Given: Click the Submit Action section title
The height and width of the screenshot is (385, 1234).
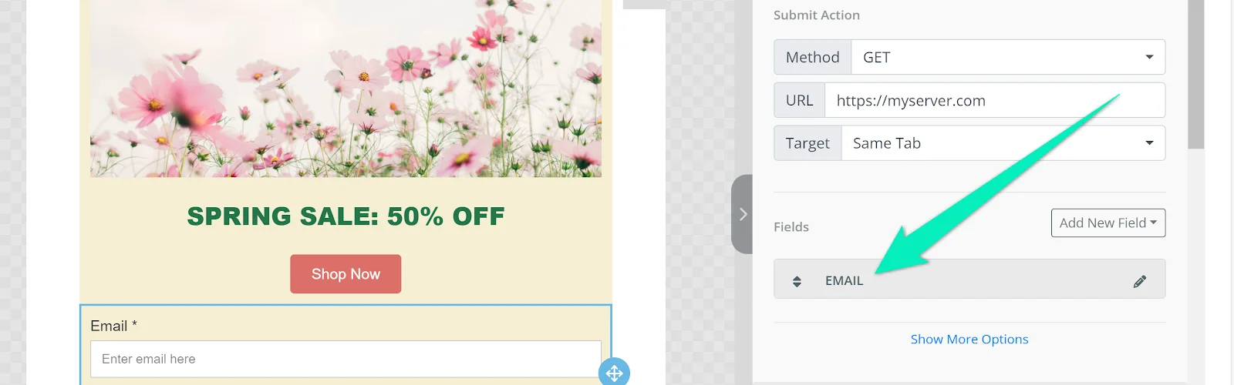Looking at the screenshot, I should [x=816, y=15].
